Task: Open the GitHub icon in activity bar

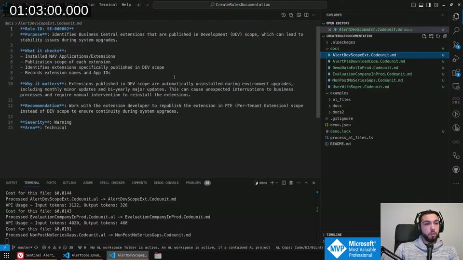Action: pos(456,170)
